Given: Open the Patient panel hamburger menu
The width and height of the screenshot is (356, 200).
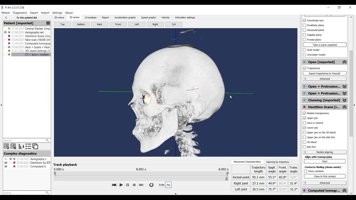Looking at the screenshot, I should coord(48,23).
